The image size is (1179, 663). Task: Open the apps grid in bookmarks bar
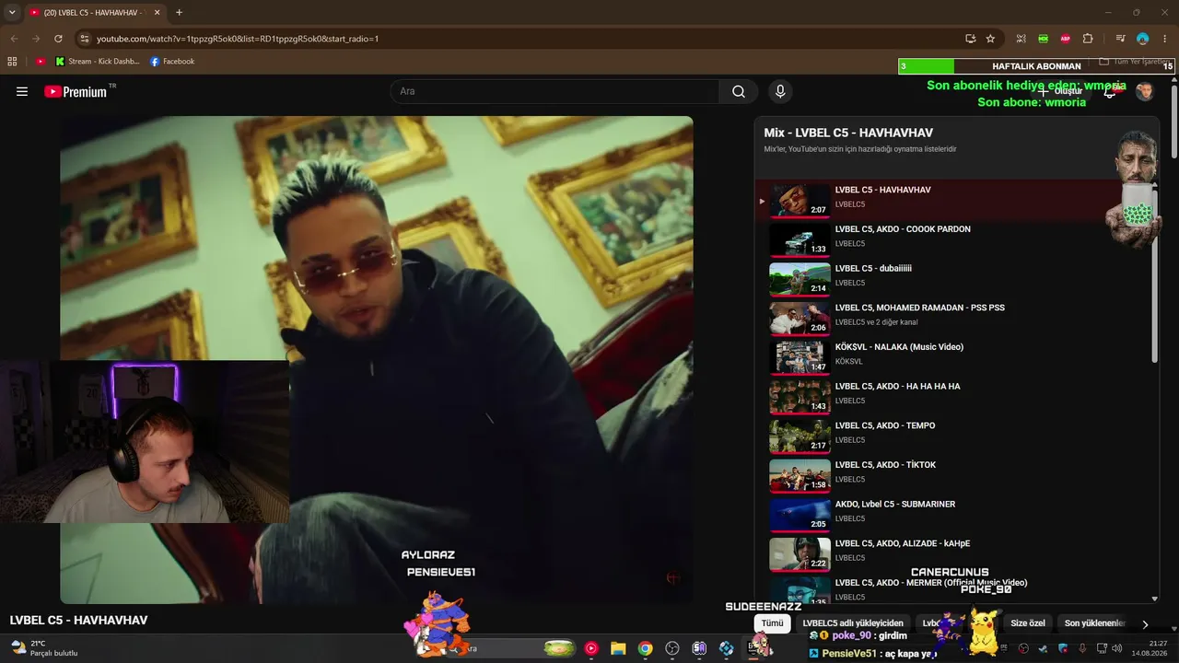(12, 62)
